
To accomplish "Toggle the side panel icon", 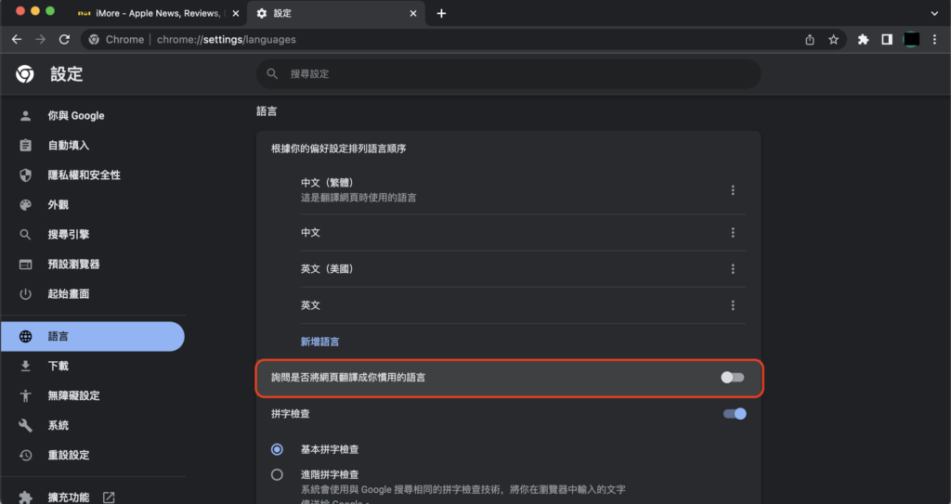I will (887, 40).
